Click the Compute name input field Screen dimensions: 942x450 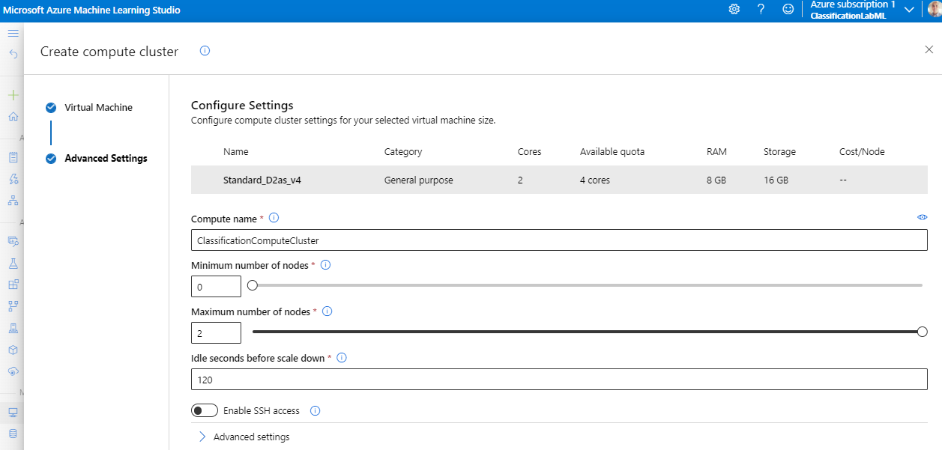558,240
